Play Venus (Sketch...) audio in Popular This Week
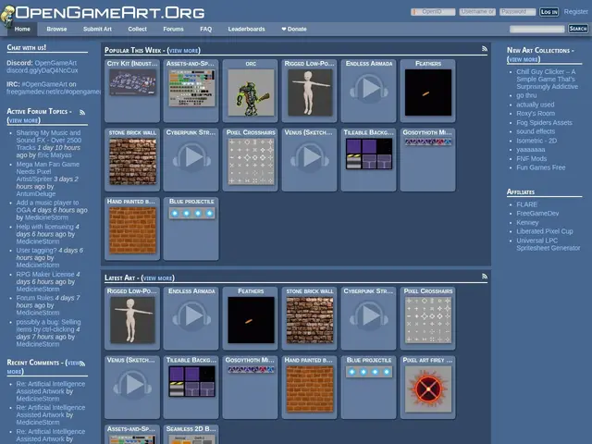Image resolution: width=592 pixels, height=444 pixels. (x=309, y=157)
